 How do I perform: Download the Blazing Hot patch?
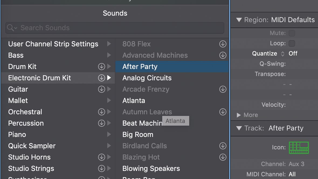223,157
